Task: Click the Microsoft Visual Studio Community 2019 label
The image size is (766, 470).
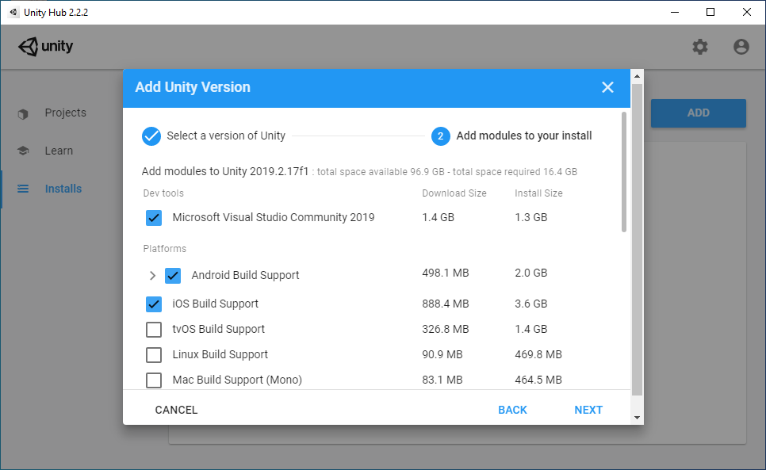Action: pyautogui.click(x=274, y=218)
